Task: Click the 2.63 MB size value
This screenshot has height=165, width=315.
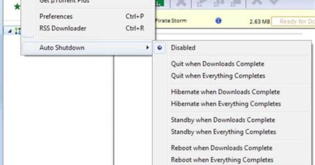Action: (259, 22)
